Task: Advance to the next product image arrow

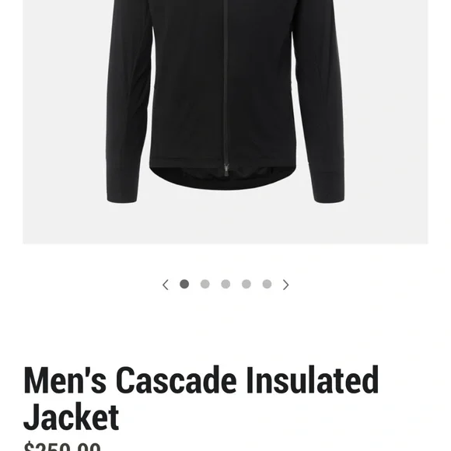Action: point(285,285)
